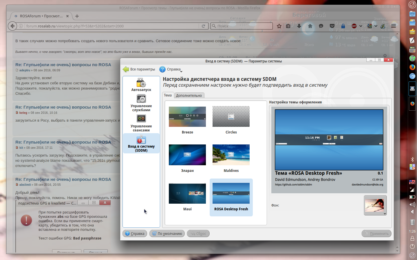Click the Bluetooth icon in the side panel
Viewport: 417px width, 260px height.
pyautogui.click(x=412, y=159)
